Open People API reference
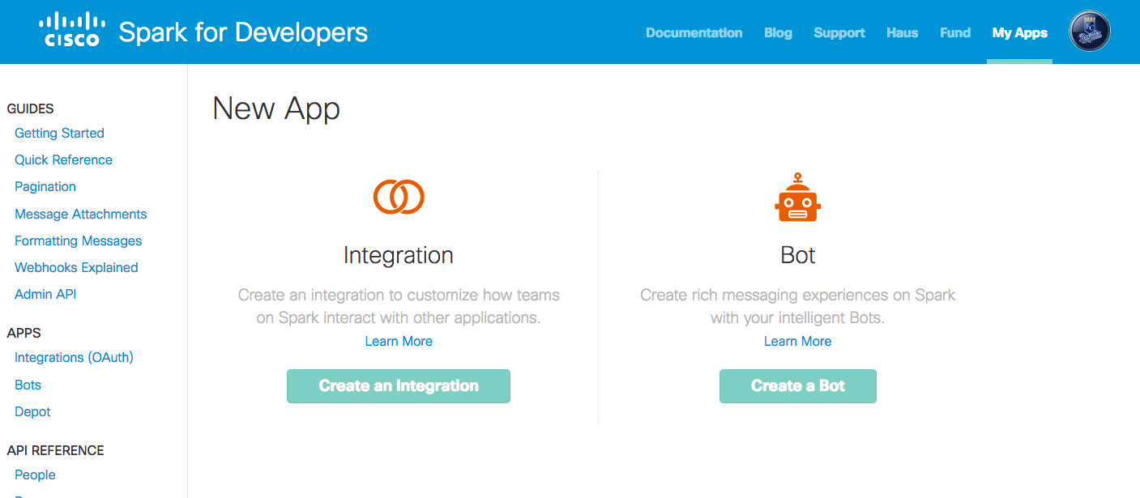This screenshot has width=1140, height=498. pyautogui.click(x=35, y=475)
